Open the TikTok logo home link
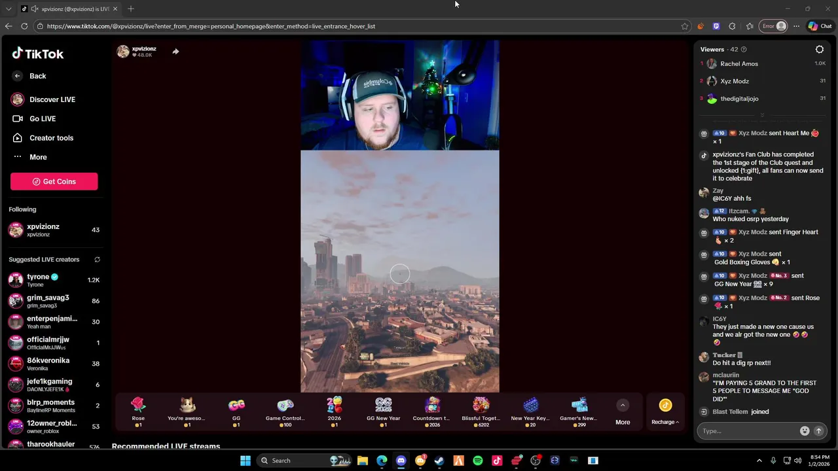This screenshot has width=838, height=471. tap(37, 54)
